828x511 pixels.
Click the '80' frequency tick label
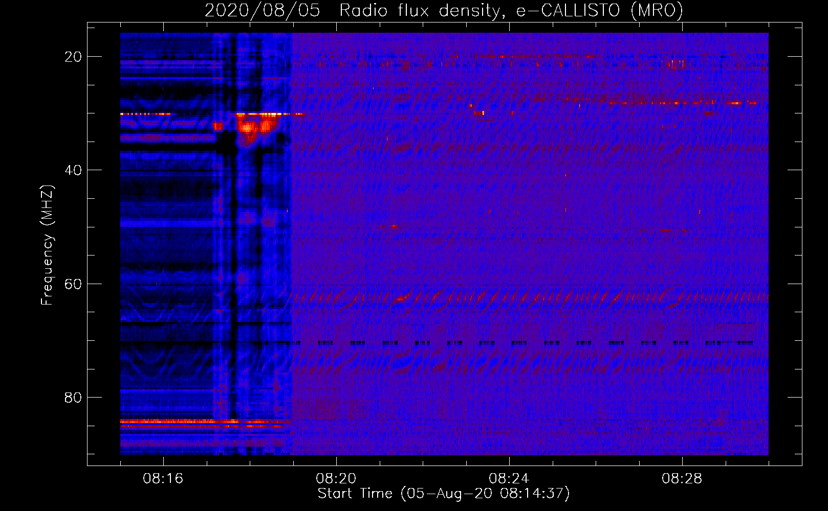click(73, 397)
